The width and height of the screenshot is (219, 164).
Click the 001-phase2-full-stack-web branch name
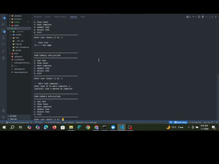[17, 122]
